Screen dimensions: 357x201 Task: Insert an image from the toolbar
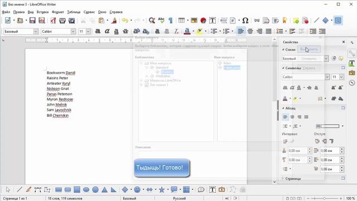(194, 21)
